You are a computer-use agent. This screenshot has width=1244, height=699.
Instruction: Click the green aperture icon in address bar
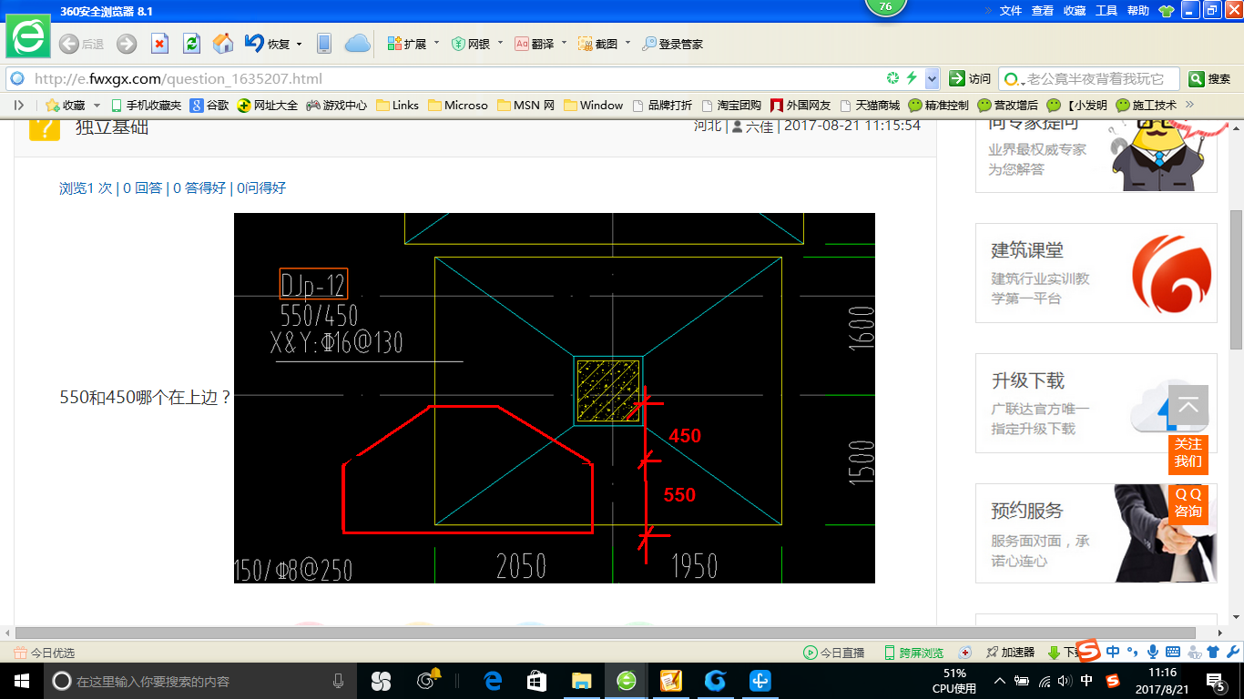pyautogui.click(x=893, y=78)
